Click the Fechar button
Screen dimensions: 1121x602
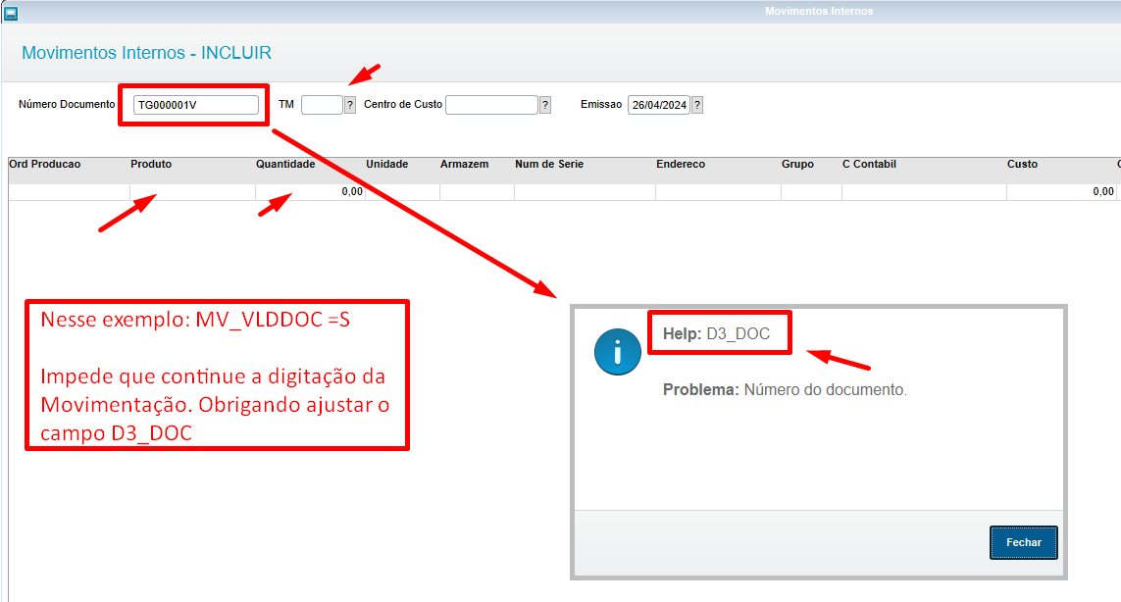[x=1023, y=542]
